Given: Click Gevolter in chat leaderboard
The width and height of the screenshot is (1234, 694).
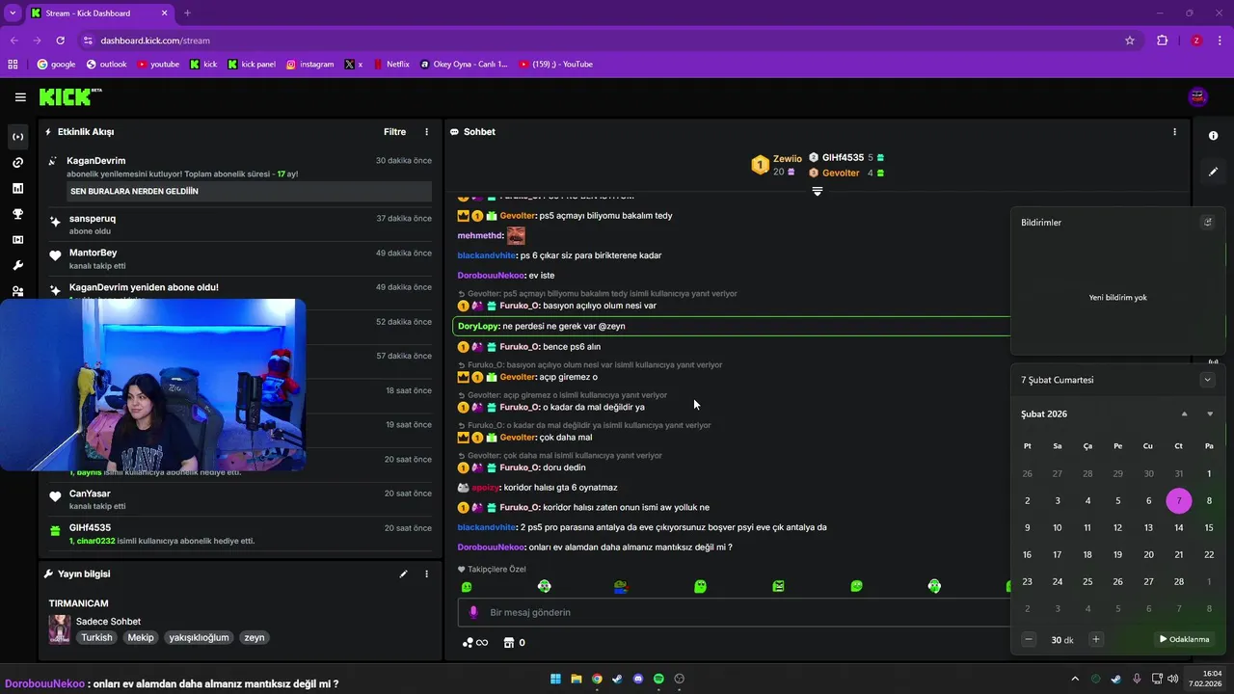Looking at the screenshot, I should pyautogui.click(x=841, y=173).
